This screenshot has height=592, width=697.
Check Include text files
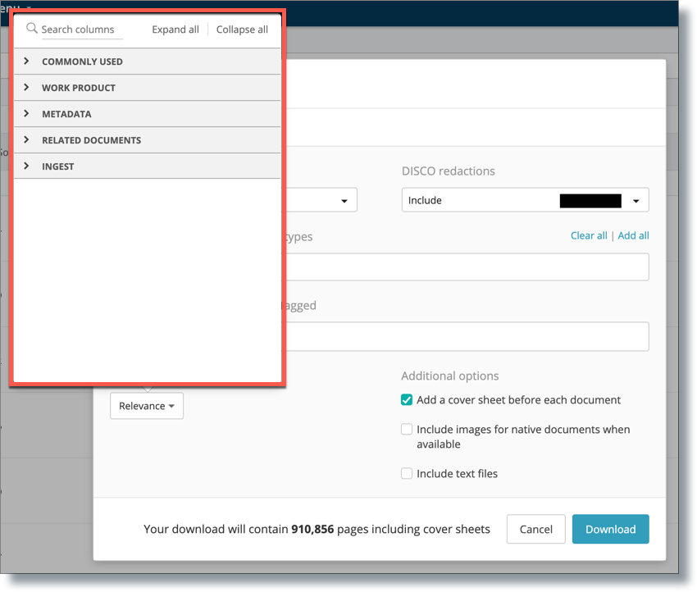(x=407, y=473)
